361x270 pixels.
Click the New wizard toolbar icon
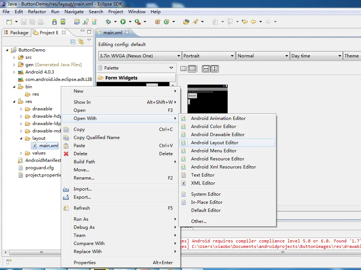point(9,22)
